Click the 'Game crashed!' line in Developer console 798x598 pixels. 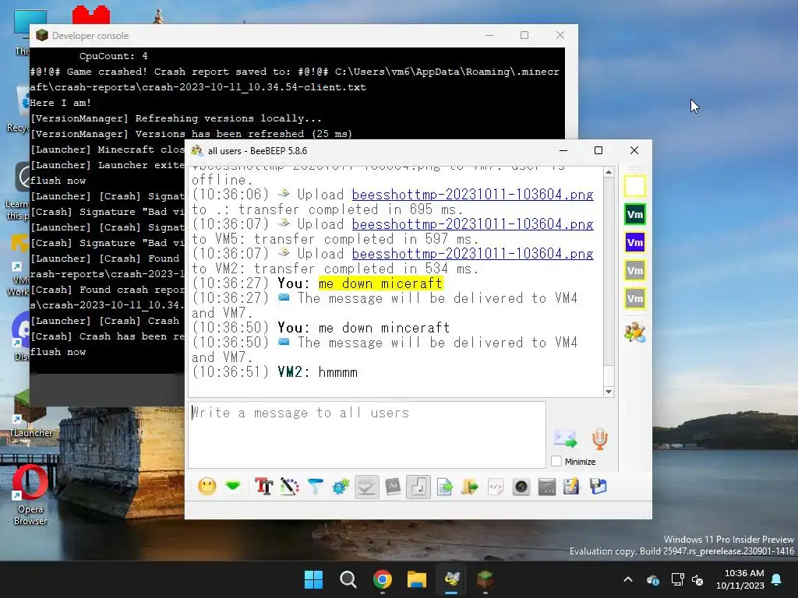point(294,79)
